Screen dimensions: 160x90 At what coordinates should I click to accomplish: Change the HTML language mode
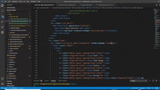tap(156, 88)
